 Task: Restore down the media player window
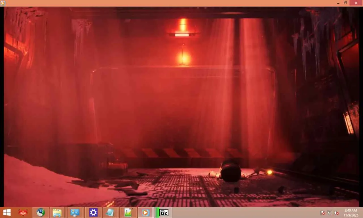pyautogui.click(x=345, y=3)
